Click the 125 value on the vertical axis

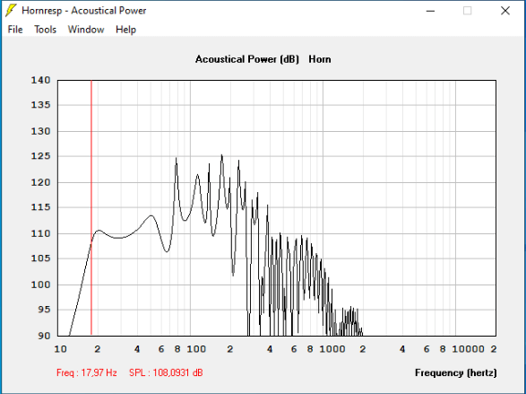pyautogui.click(x=40, y=156)
